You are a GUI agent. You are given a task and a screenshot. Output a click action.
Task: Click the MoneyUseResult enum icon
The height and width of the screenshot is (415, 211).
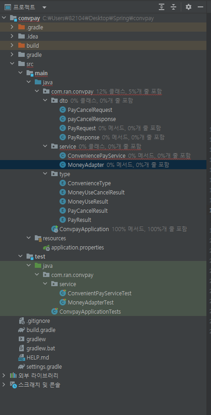coord(63,201)
